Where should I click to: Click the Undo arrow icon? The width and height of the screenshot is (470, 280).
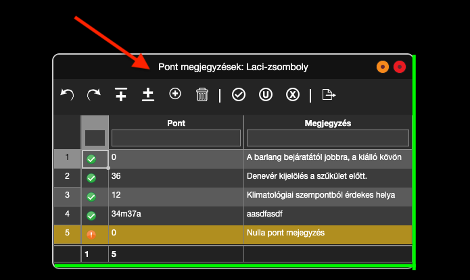67,95
